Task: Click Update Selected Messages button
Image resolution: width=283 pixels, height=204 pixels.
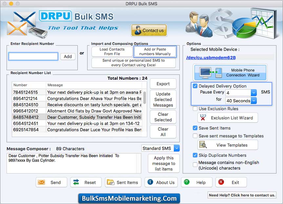Action: click(x=163, y=99)
